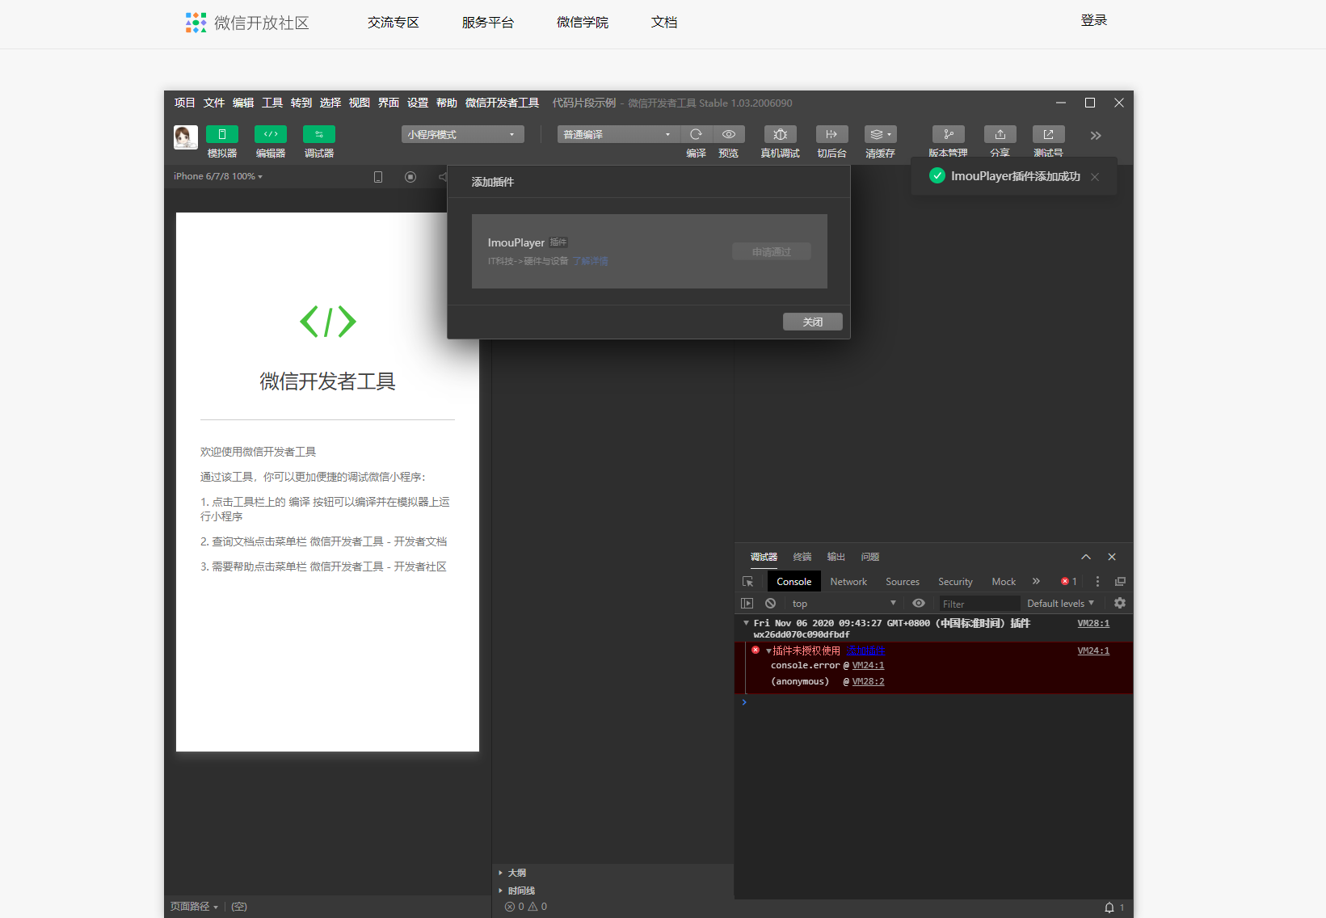Switch to the Network tab

(x=848, y=582)
